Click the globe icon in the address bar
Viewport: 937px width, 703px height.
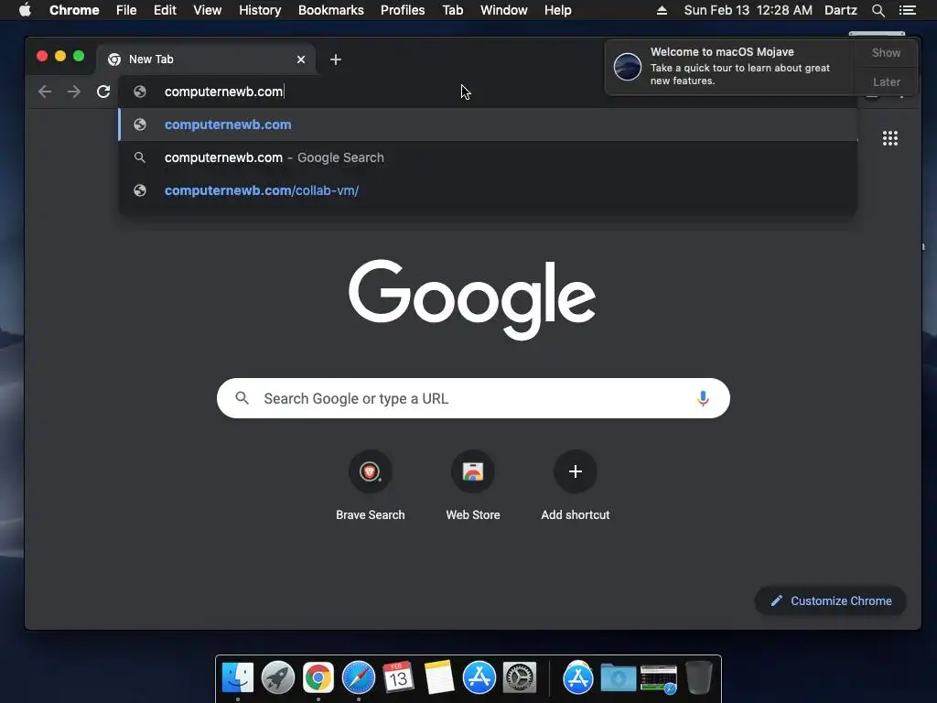coord(140,92)
